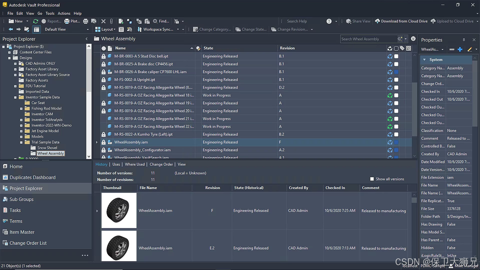Click the Help question mark icon
This screenshot has width=480, height=270.
click(329, 21)
